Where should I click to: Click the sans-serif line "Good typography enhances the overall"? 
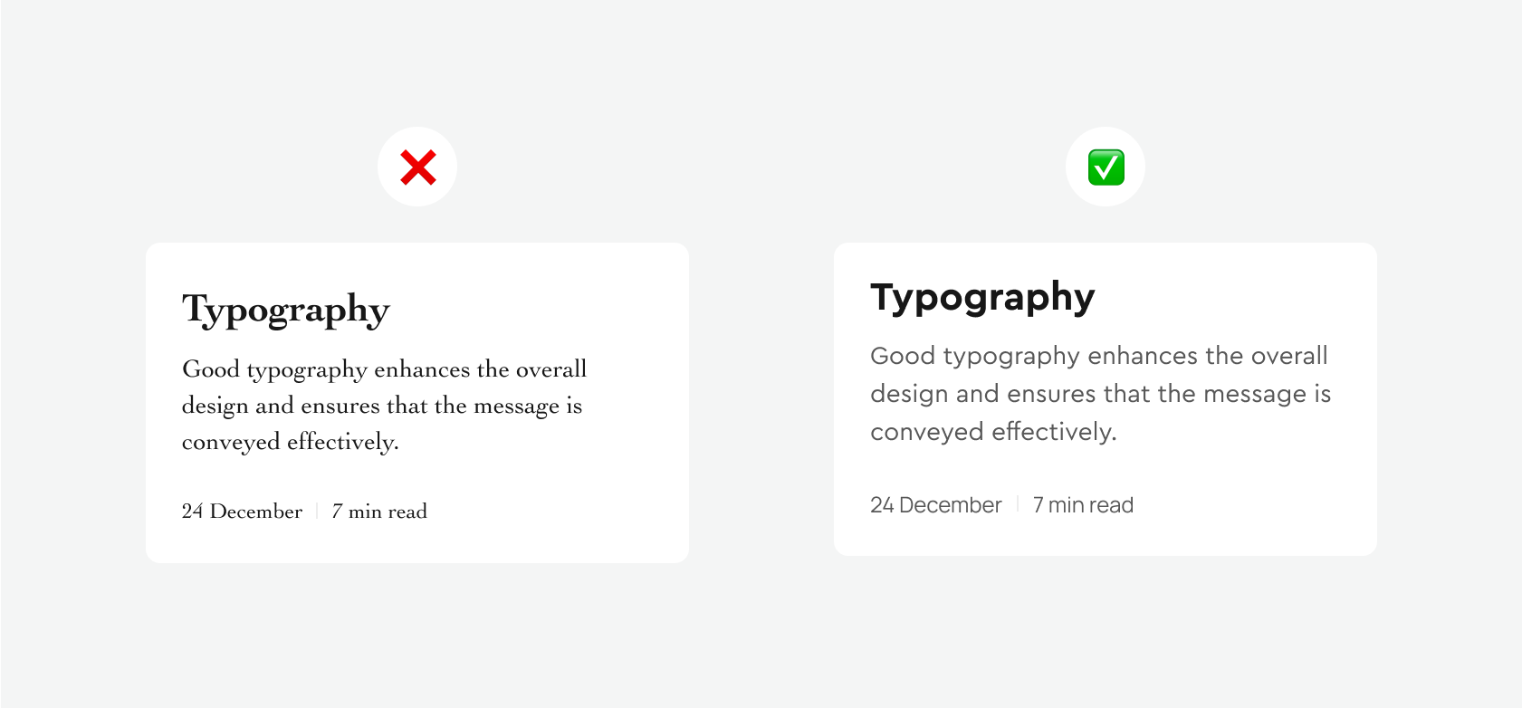coord(1098,356)
